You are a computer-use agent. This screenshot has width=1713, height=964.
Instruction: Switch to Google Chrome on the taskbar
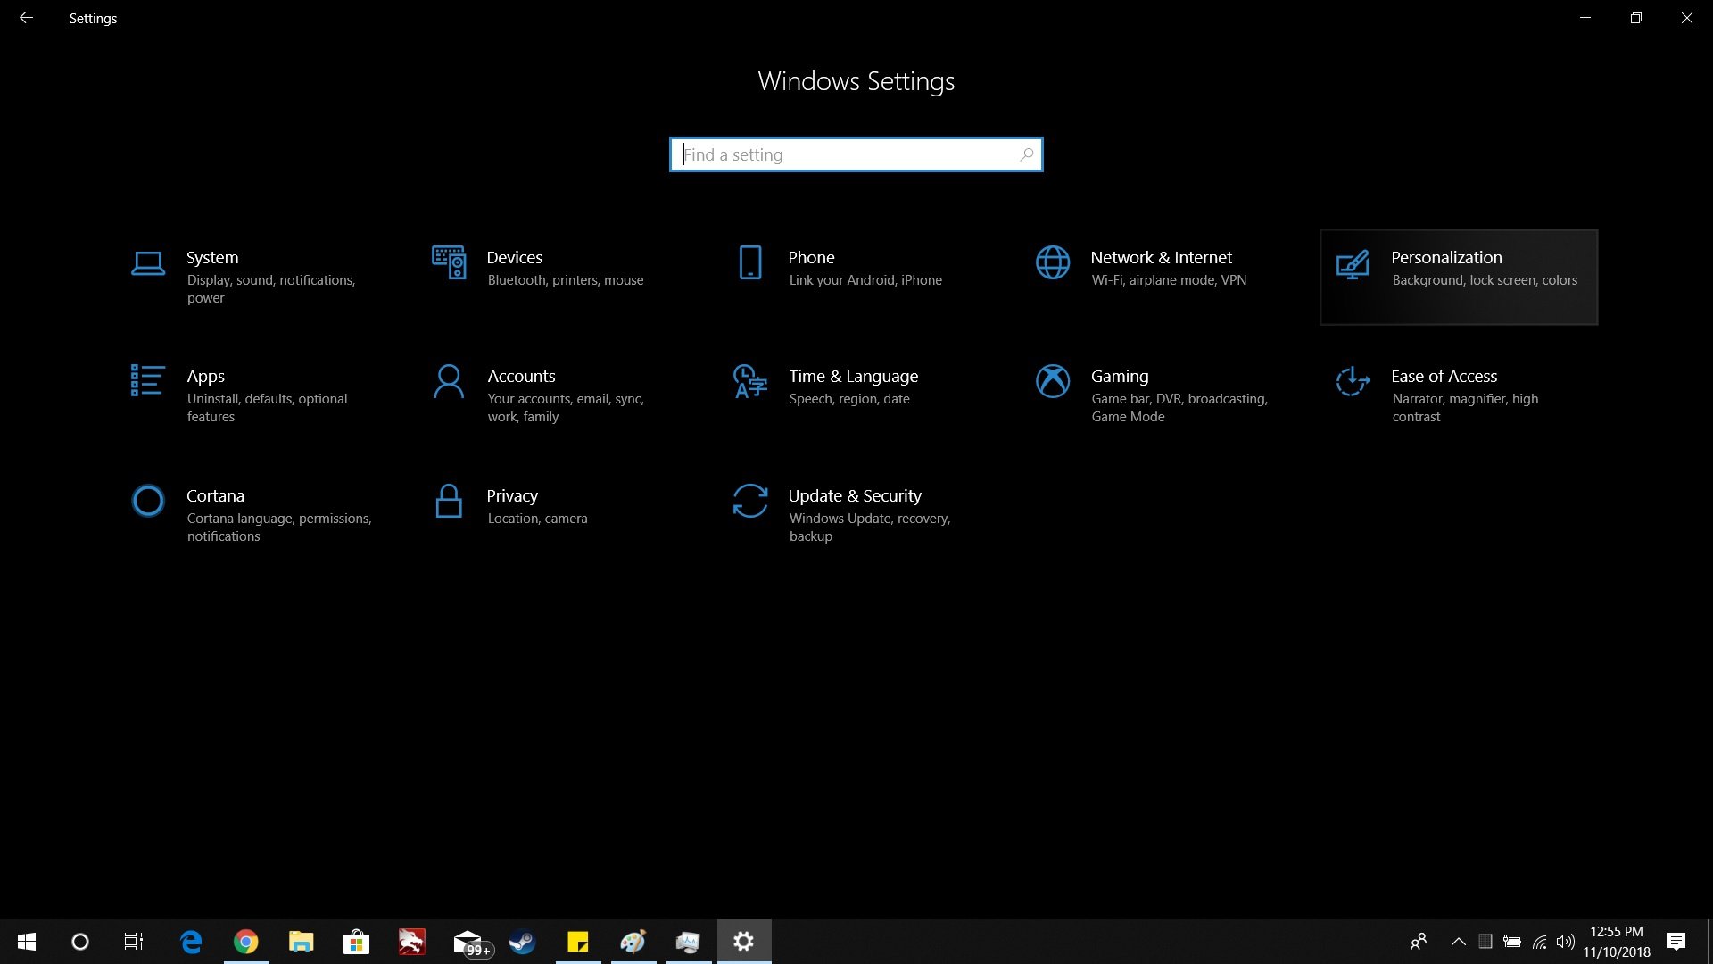click(246, 942)
